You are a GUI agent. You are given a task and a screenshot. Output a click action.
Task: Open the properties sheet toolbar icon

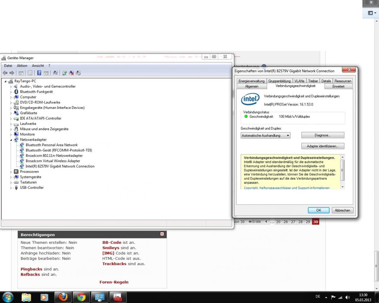point(30,73)
